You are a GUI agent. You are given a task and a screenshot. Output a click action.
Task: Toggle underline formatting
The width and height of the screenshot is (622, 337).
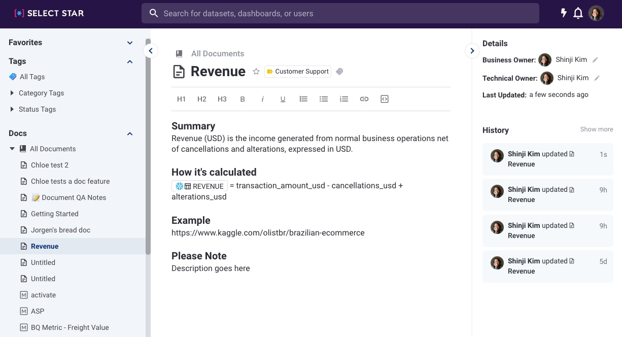(x=283, y=99)
